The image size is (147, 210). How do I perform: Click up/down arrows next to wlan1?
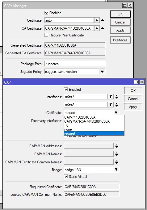[116, 97]
